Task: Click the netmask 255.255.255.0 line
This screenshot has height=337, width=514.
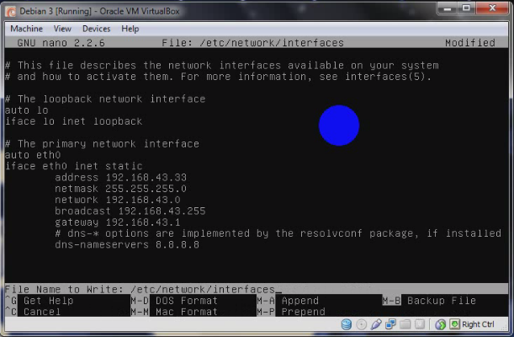Action: click(x=120, y=189)
